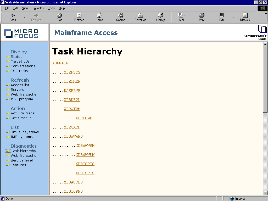Open the Tools menu
The image size is (268, 201).
51,8
